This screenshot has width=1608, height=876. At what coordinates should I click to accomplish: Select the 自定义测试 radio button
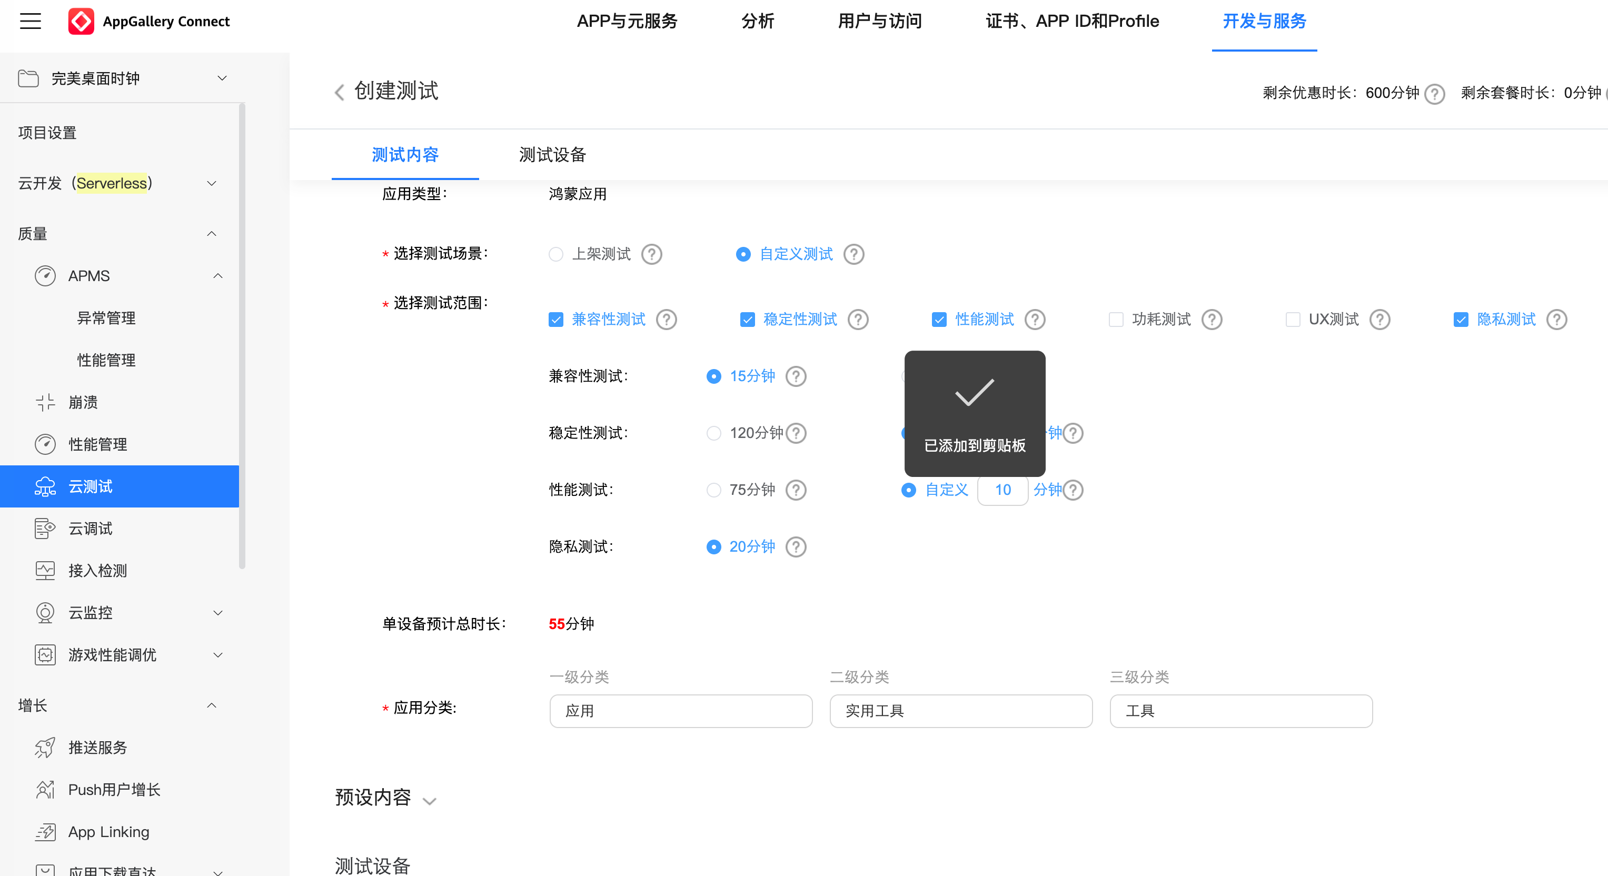(743, 255)
